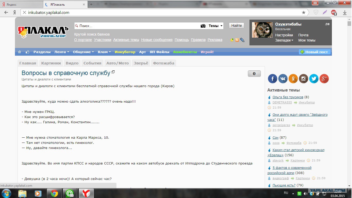Click the blue pencil icon
This screenshot has height=198, width=352.
[x=242, y=40]
